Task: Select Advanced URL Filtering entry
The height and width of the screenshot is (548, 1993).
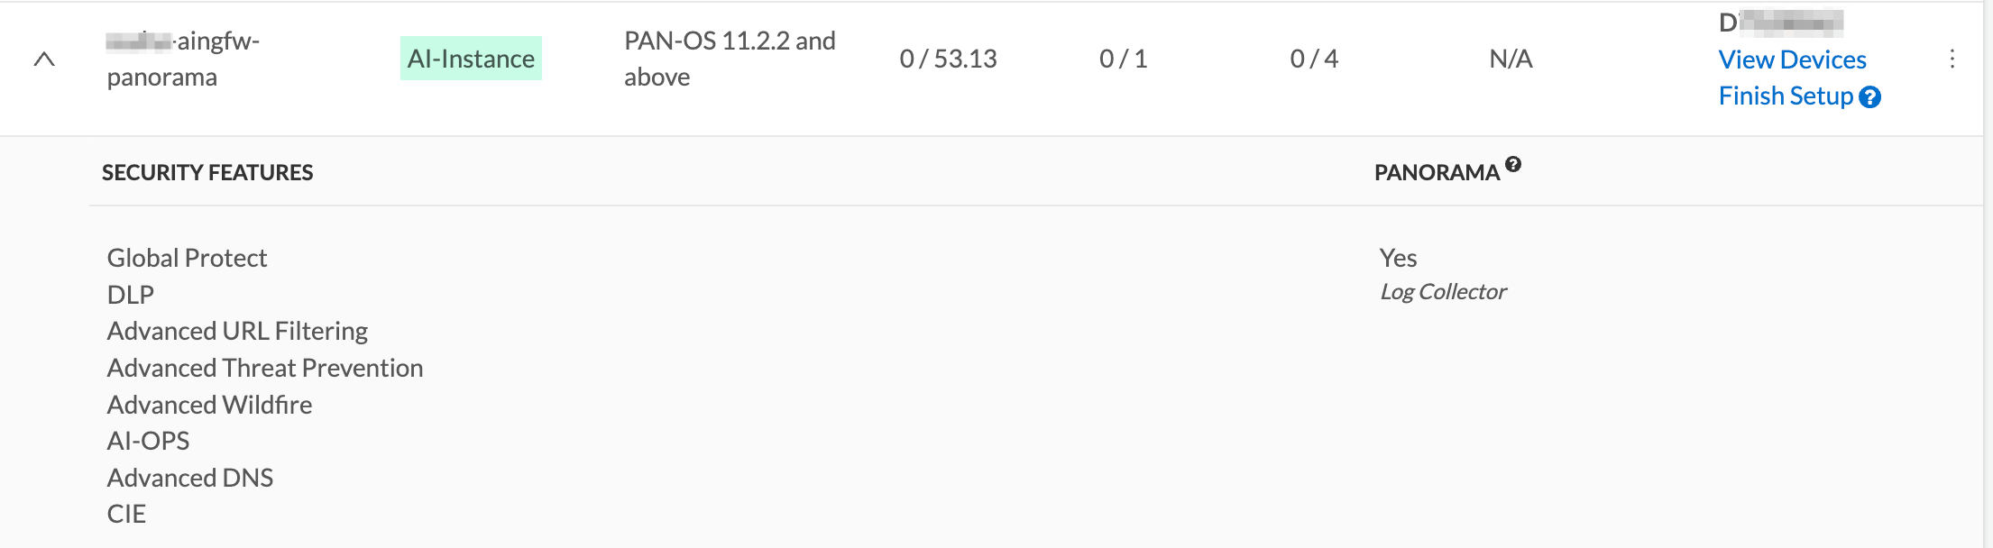Action: pos(237,332)
